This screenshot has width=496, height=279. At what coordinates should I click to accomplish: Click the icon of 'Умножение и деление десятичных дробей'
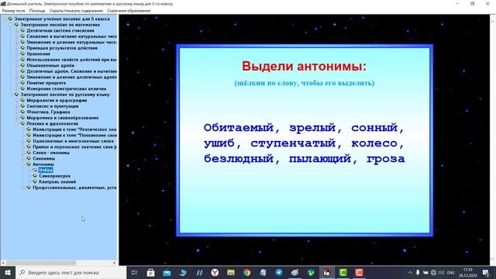pos(22,77)
